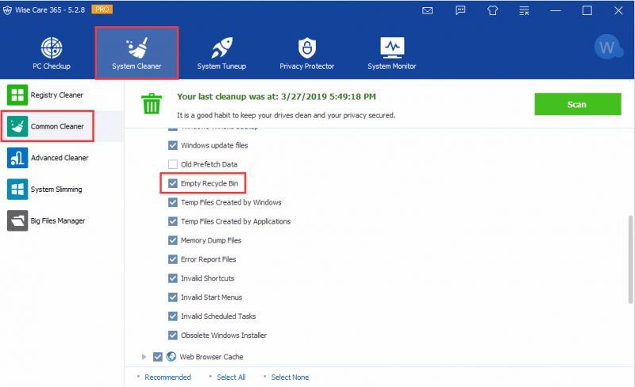
Task: Toggle Invalid Shortcuts checkbox
Action: 173,278
